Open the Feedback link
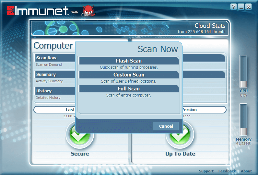The width and height of the screenshot is (258, 175). 227,171
